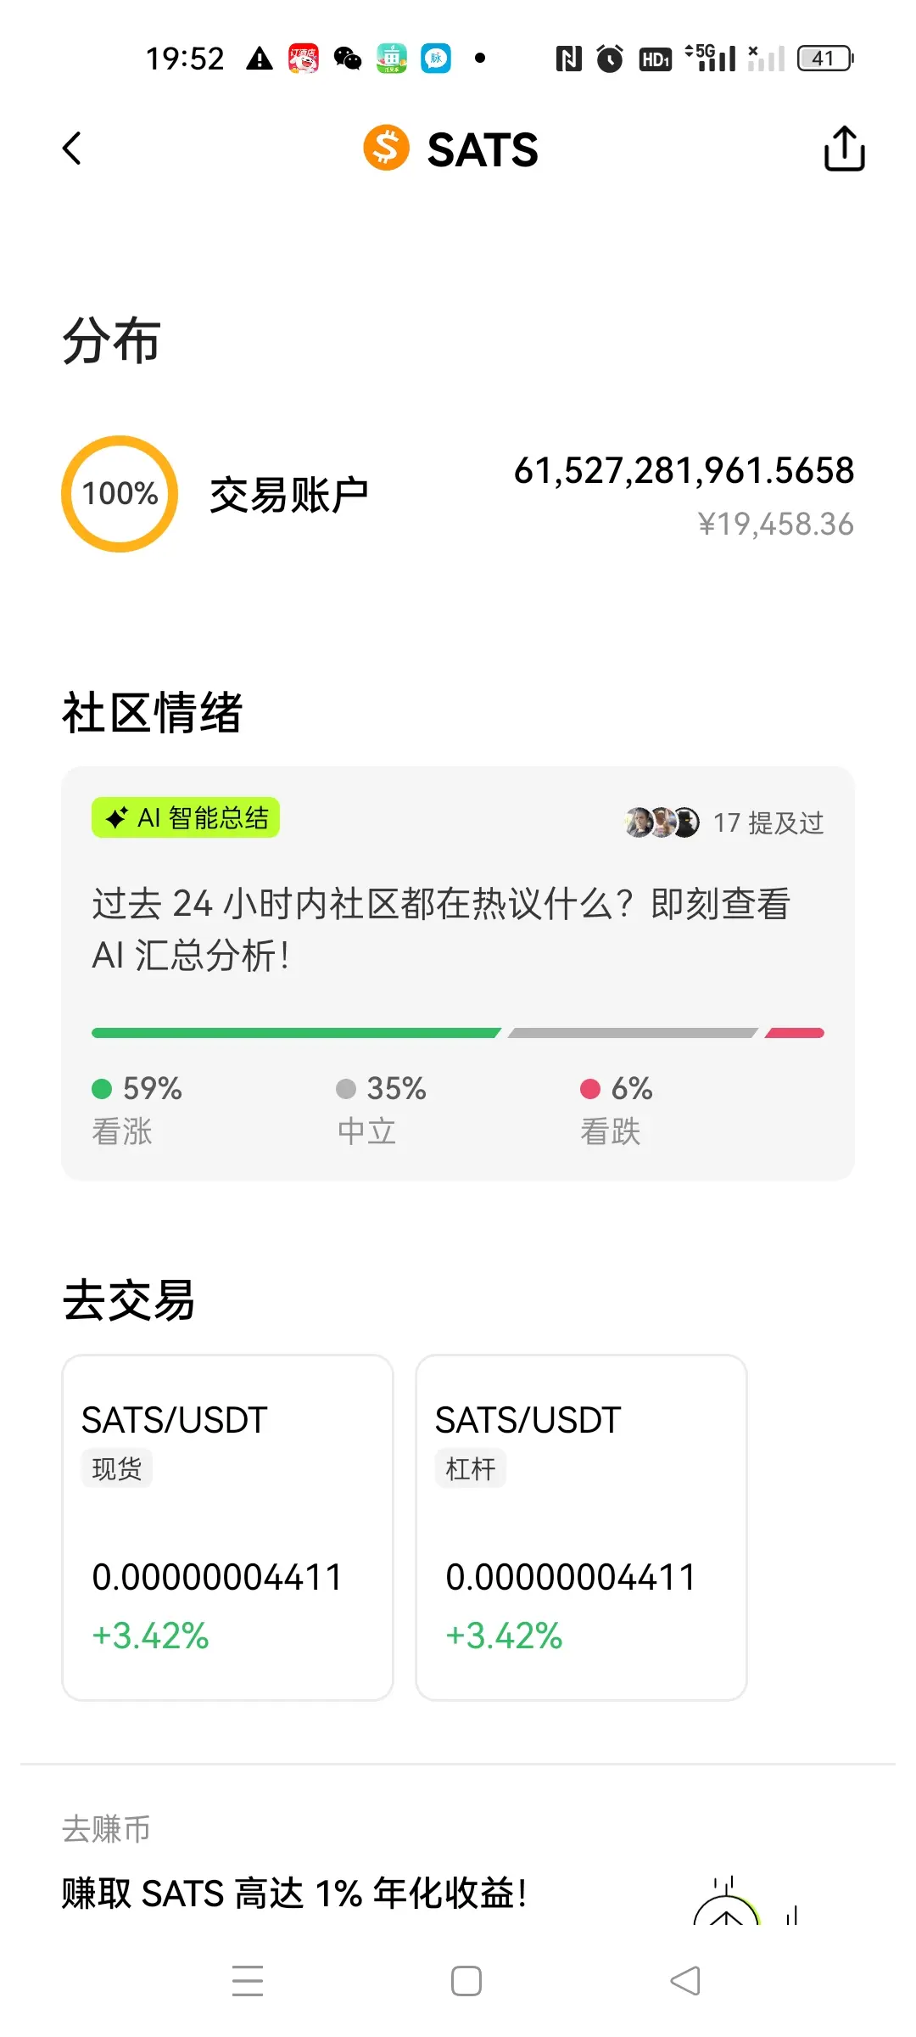Open the share icon at top right

tap(844, 149)
